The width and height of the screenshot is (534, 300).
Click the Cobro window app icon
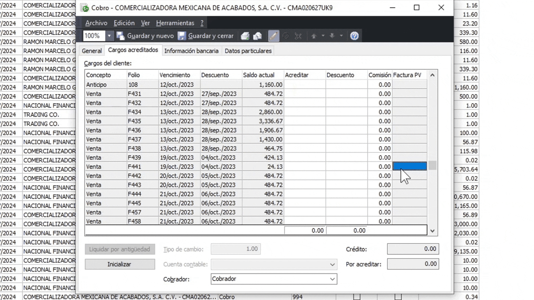[85, 8]
